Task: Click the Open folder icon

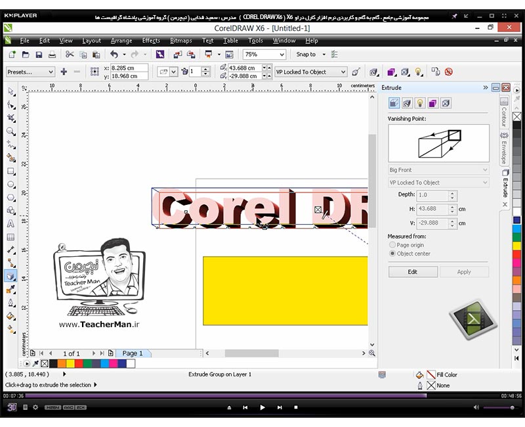Action: point(26,55)
